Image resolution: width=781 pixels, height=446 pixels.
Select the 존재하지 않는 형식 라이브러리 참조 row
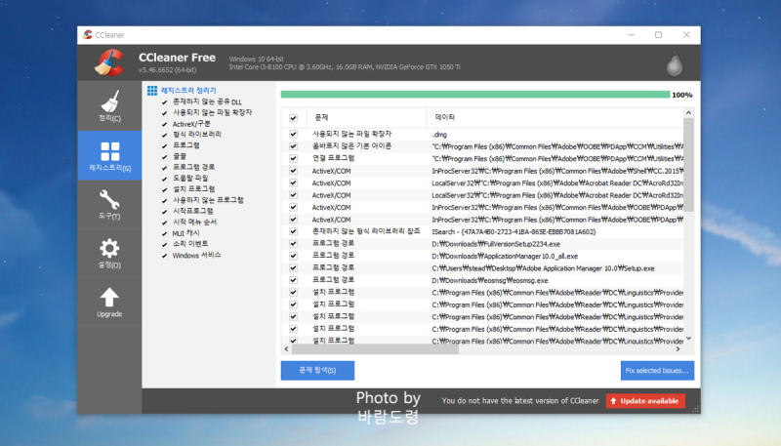482,231
